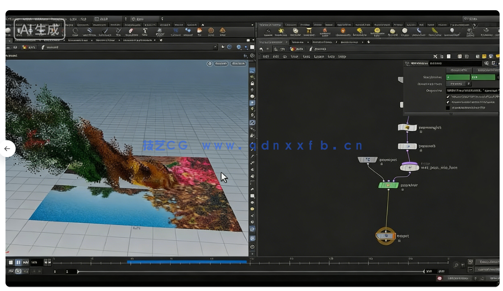Select the first tab in the right shelf
This screenshot has height=291, width=503.
click(270, 25)
